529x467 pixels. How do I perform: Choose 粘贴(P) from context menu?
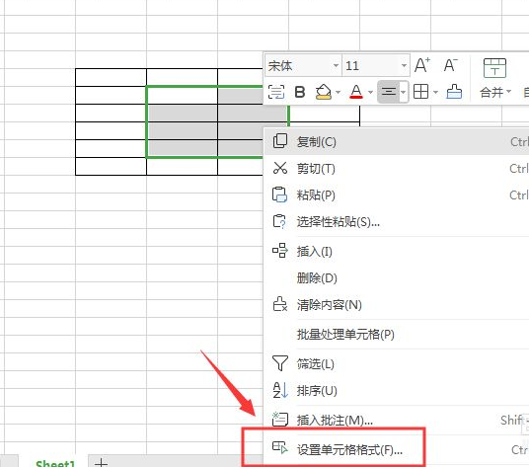[396, 195]
